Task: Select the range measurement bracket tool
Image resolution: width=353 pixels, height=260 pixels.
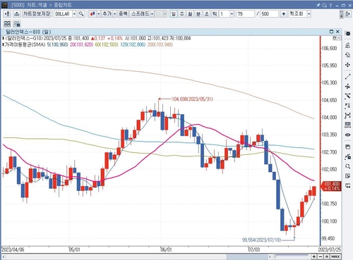Action: [x=347, y=116]
